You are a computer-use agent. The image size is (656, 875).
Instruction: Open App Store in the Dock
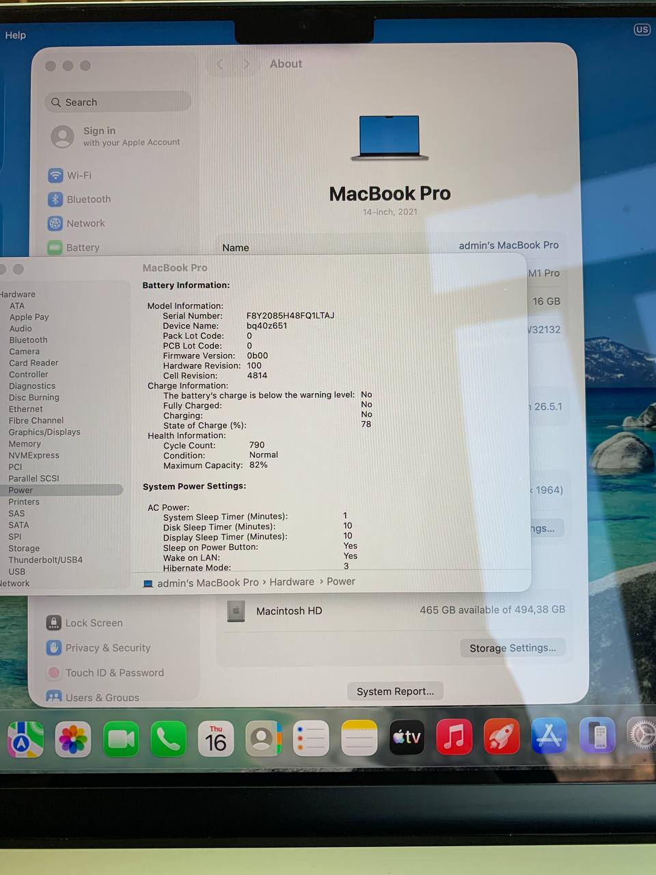coord(549,736)
